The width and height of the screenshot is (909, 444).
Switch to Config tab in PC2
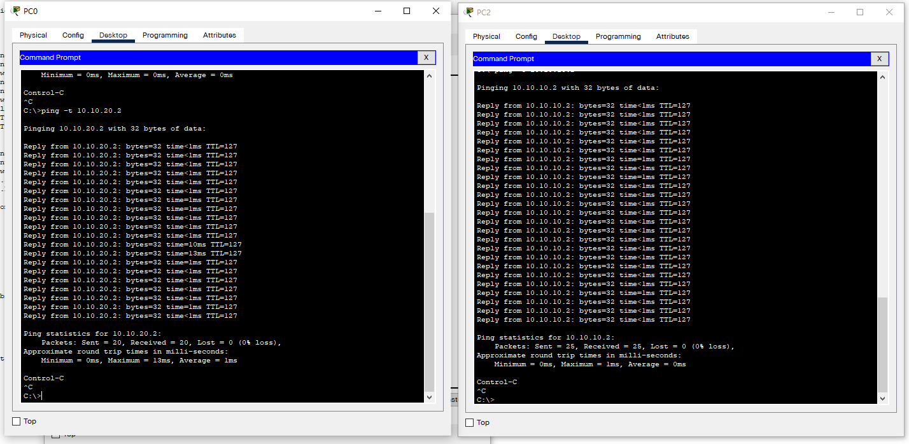pos(526,37)
